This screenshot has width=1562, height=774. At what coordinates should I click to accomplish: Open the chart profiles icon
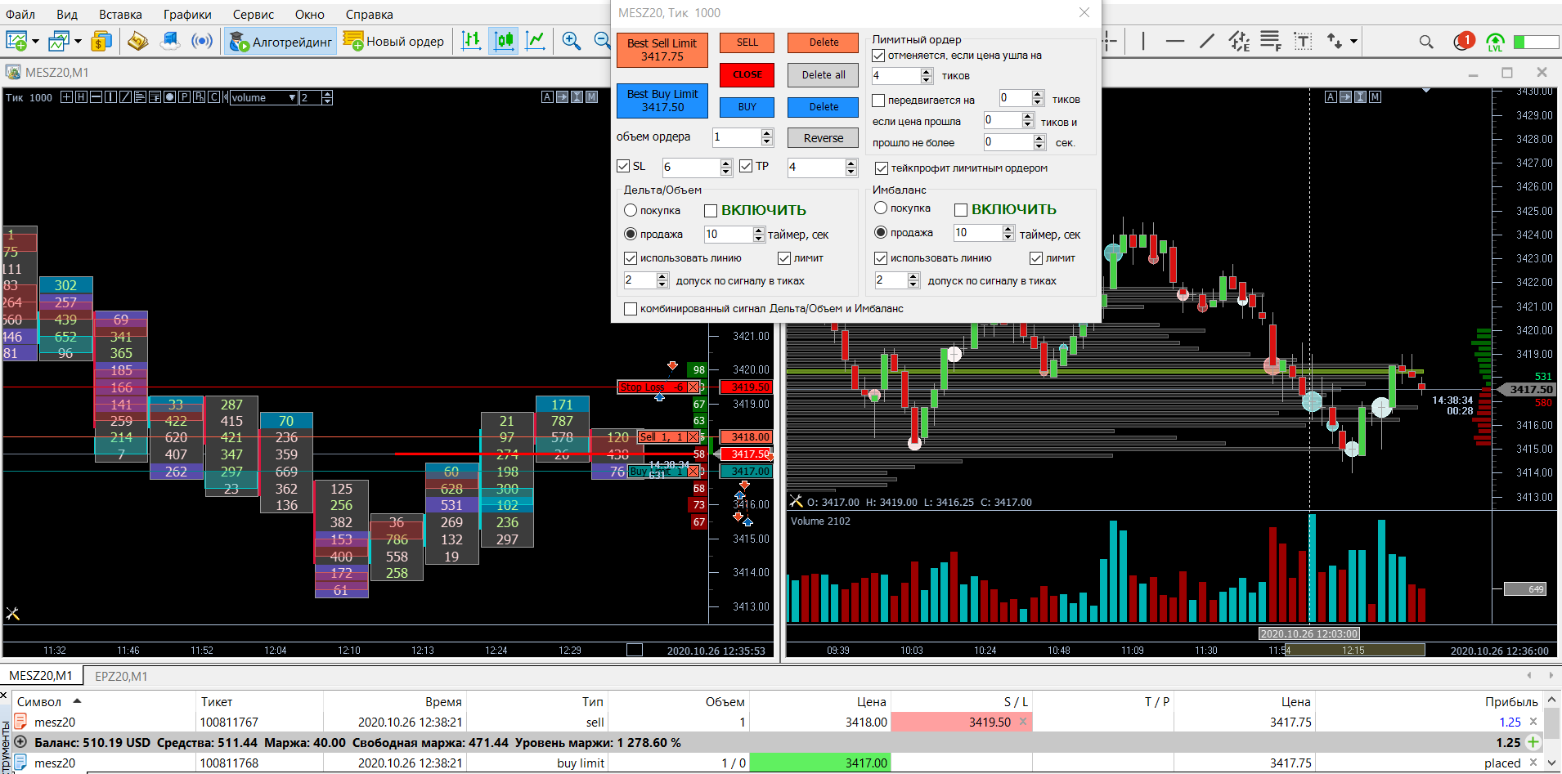[59, 41]
